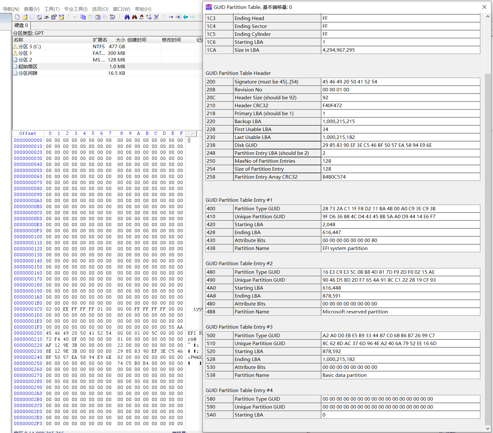Click the Offset column header in hex view

point(28,134)
